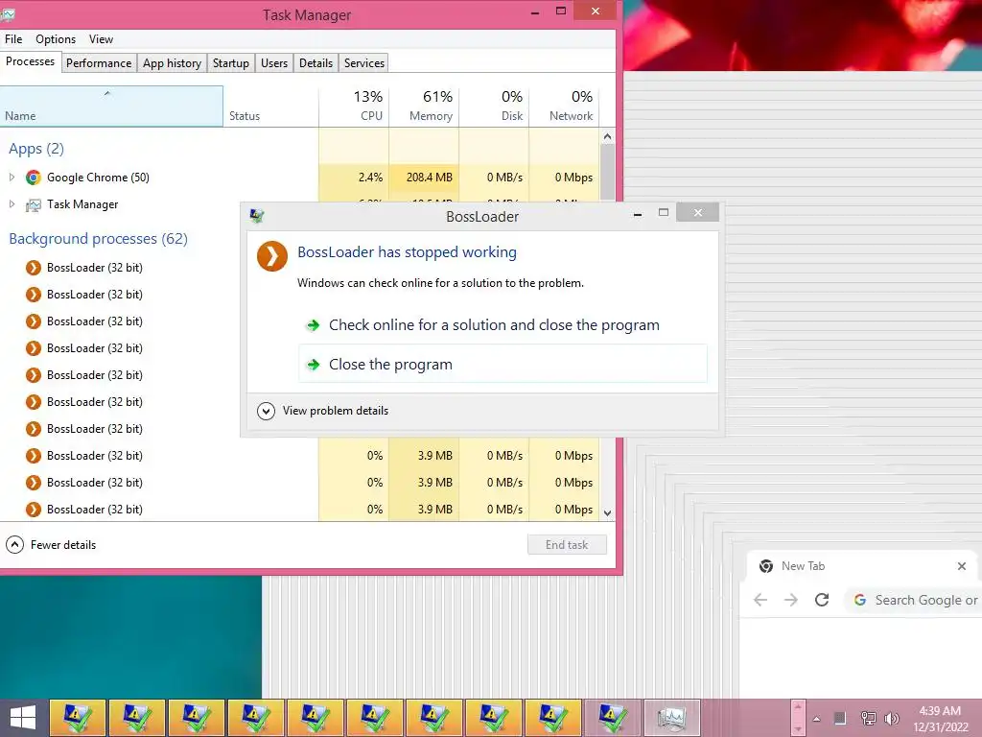Screen dimensions: 982x737
Task: Reload the page in Chrome
Action: point(822,600)
